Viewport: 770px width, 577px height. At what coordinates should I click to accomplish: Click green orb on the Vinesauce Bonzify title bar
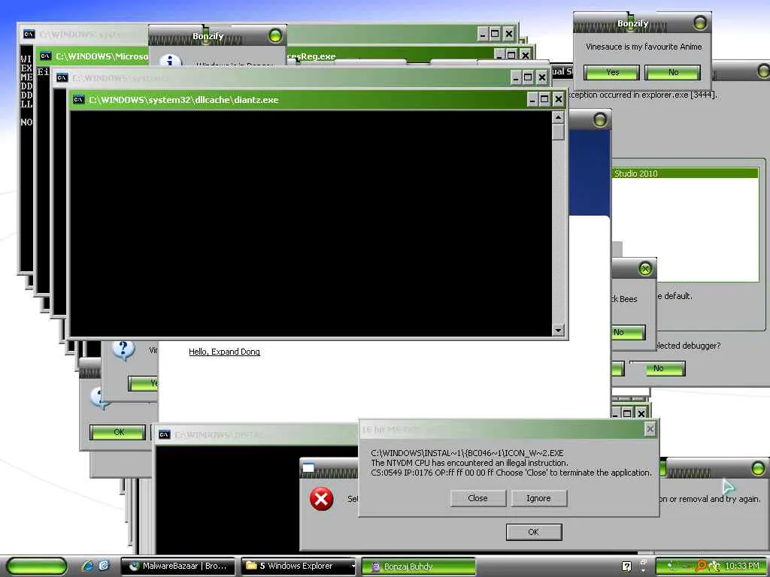coord(700,23)
